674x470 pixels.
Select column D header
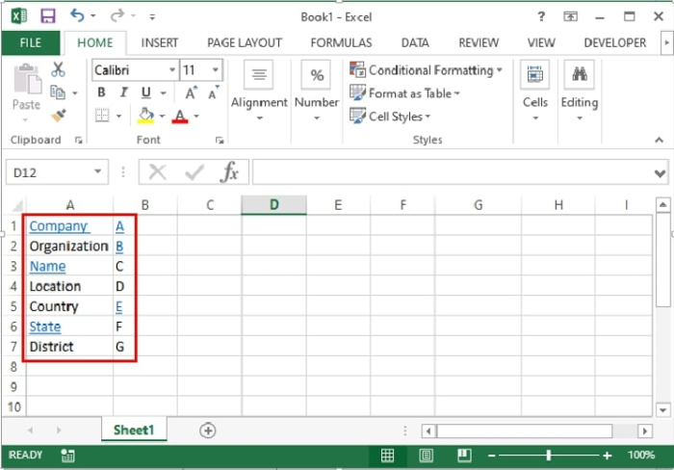pyautogui.click(x=273, y=205)
